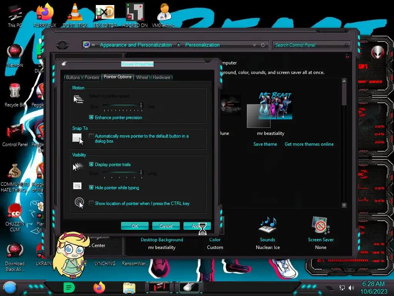Open Sounds settings Nuclear: Ice

pos(268,233)
